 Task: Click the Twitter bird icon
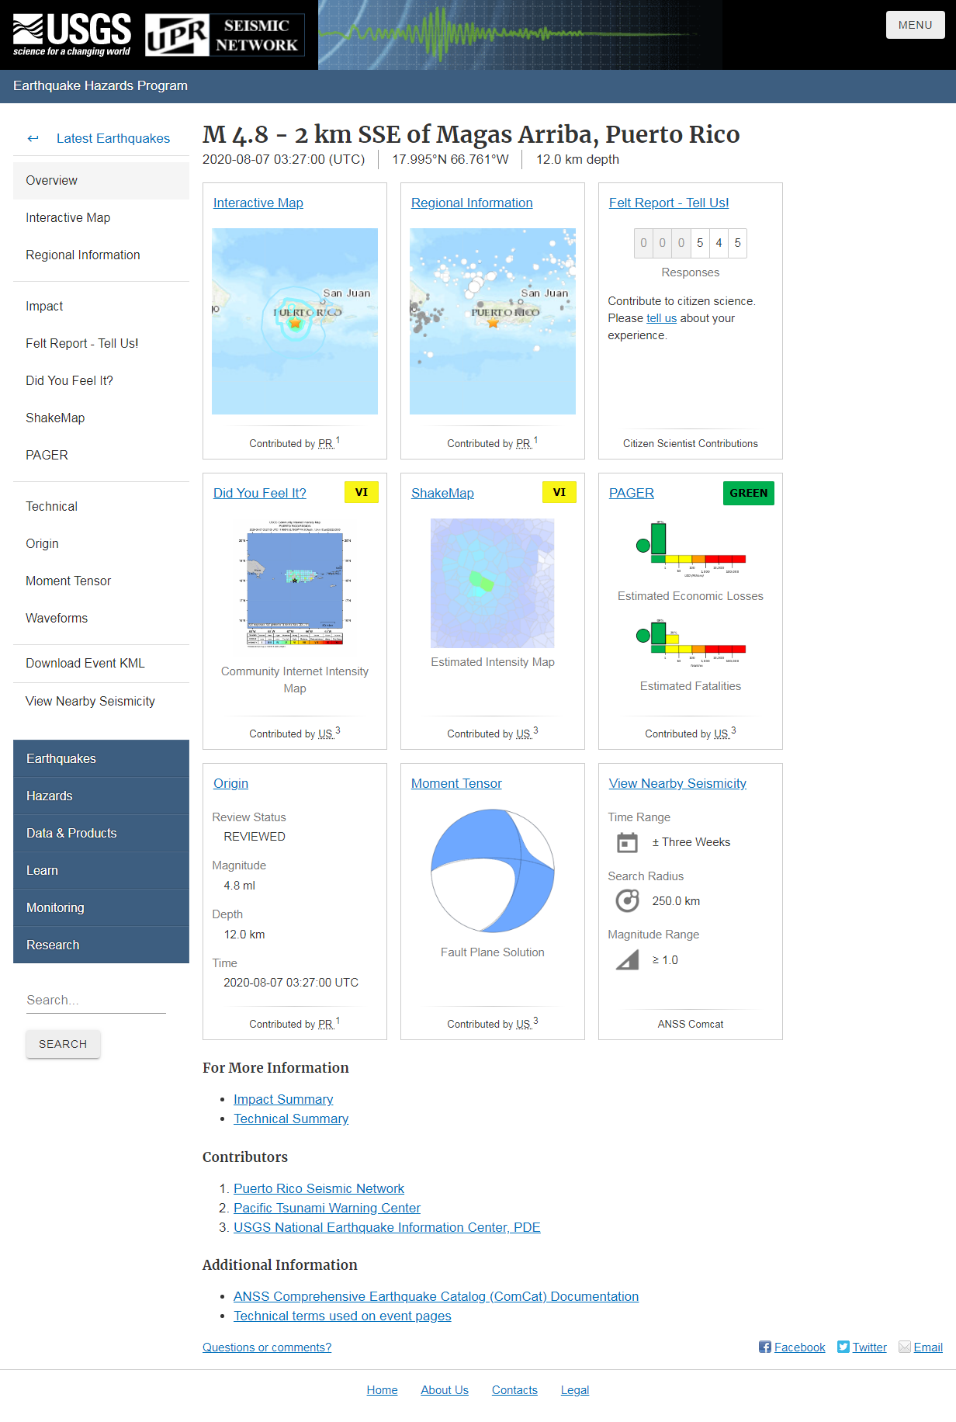(x=843, y=1347)
